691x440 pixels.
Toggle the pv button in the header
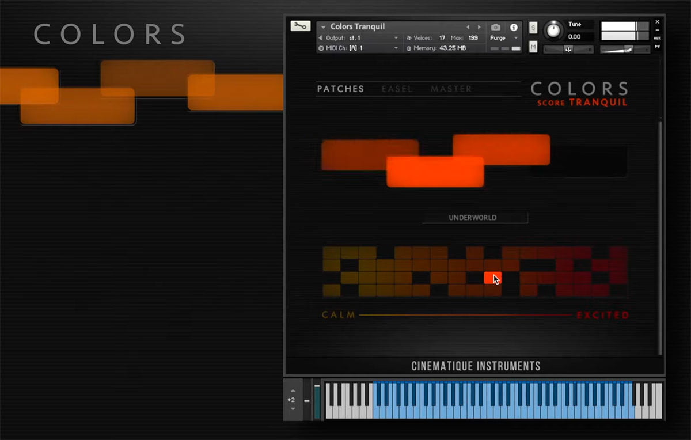coord(658,48)
